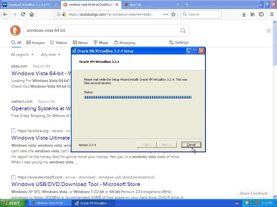Click the magnifier in DuckDuckGo search box
Image resolution: width=277 pixels, height=207 pixels.
pos(183,30)
